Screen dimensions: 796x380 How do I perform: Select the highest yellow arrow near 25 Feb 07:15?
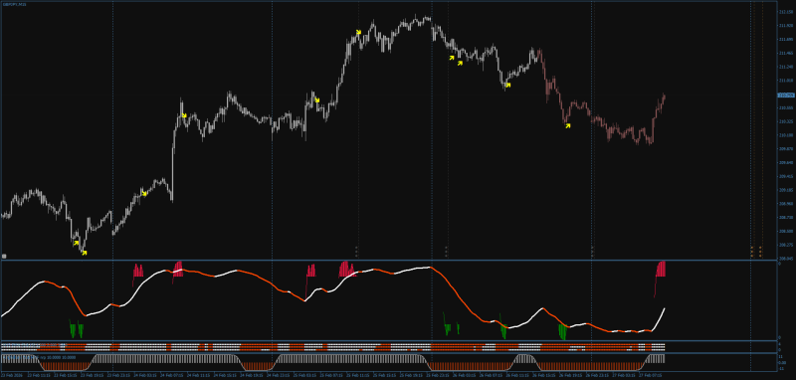pos(358,32)
